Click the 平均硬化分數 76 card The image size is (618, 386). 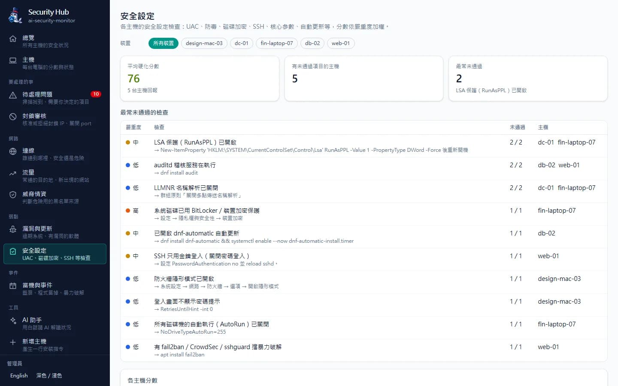tap(200, 78)
